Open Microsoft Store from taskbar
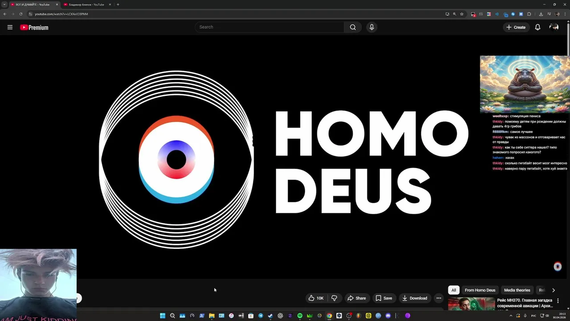The image size is (570, 321). (251, 316)
